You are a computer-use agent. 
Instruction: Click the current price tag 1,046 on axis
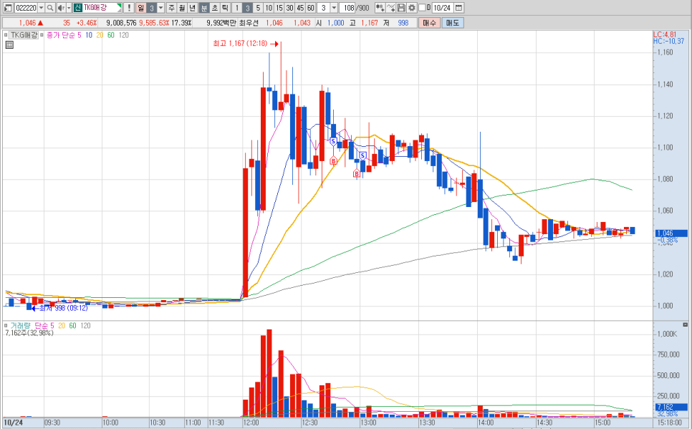[671, 233]
